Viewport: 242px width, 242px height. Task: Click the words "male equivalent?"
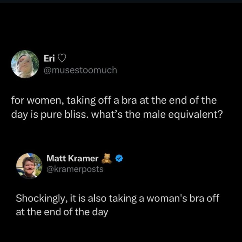pyautogui.click(x=189, y=114)
